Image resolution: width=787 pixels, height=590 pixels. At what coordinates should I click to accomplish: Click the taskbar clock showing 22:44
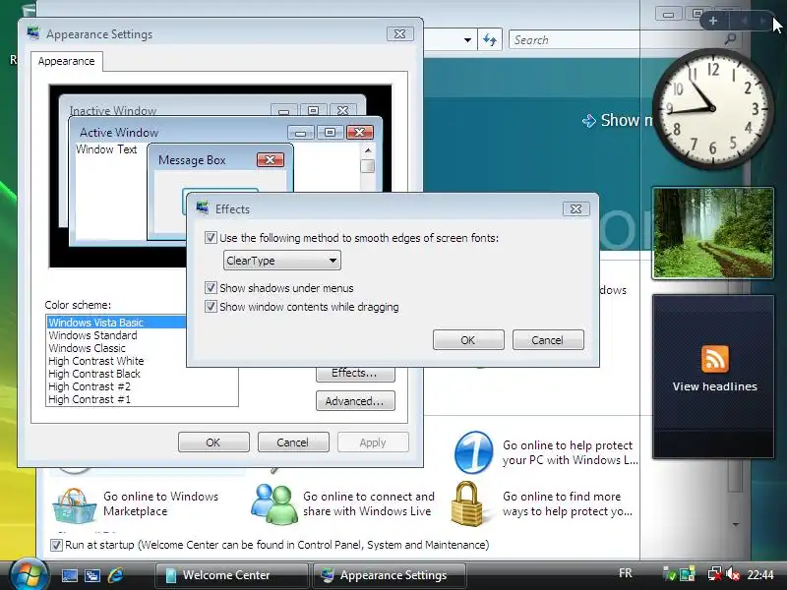[760, 574]
